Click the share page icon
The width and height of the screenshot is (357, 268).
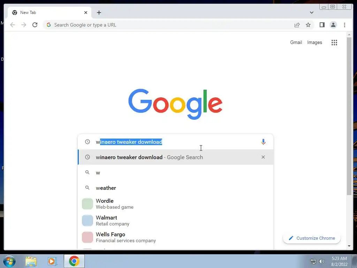coord(297,25)
